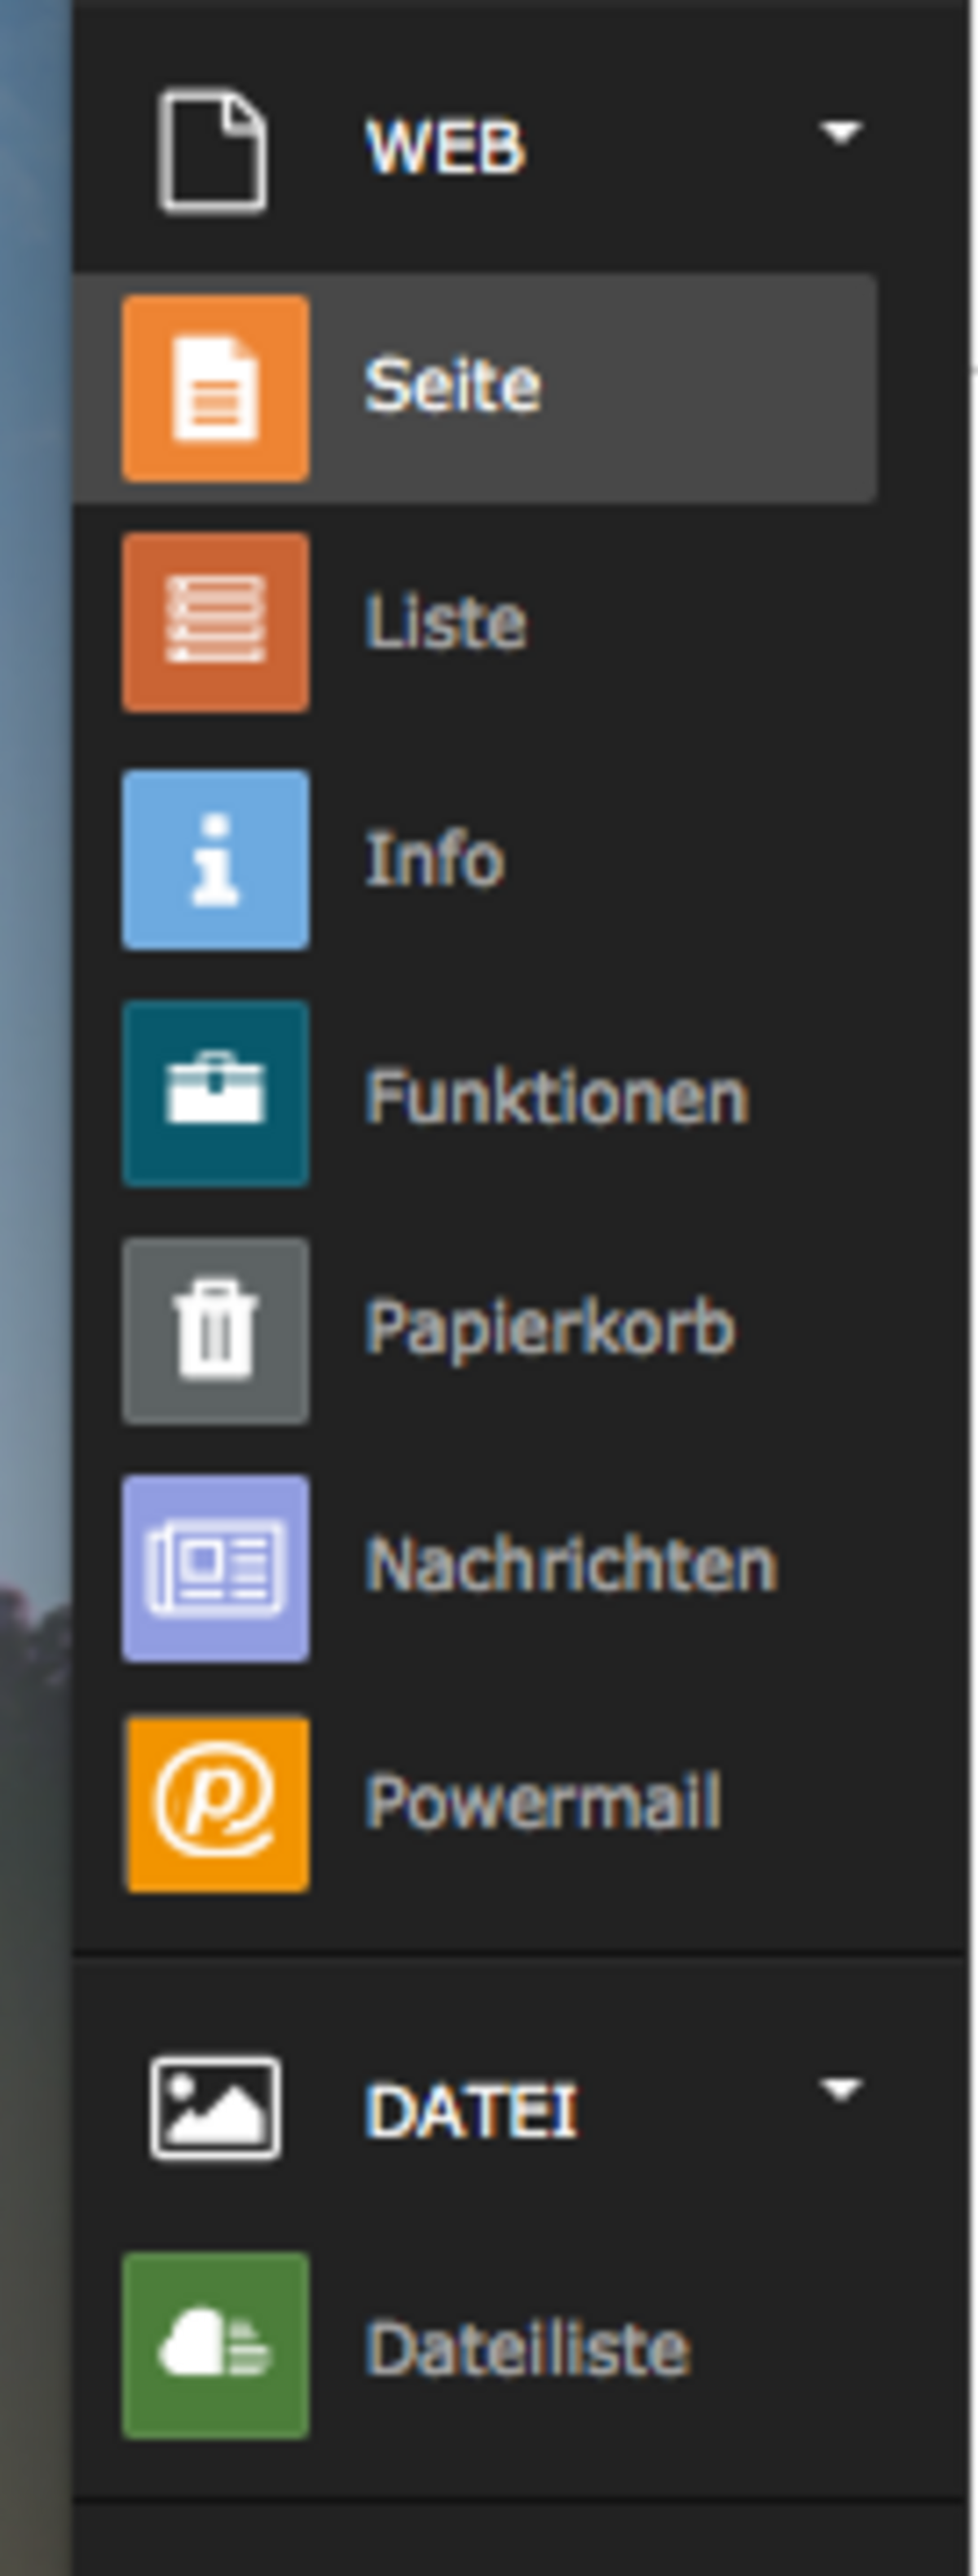Click the DATEI group image icon
This screenshot has width=978, height=2576.
(x=216, y=2109)
